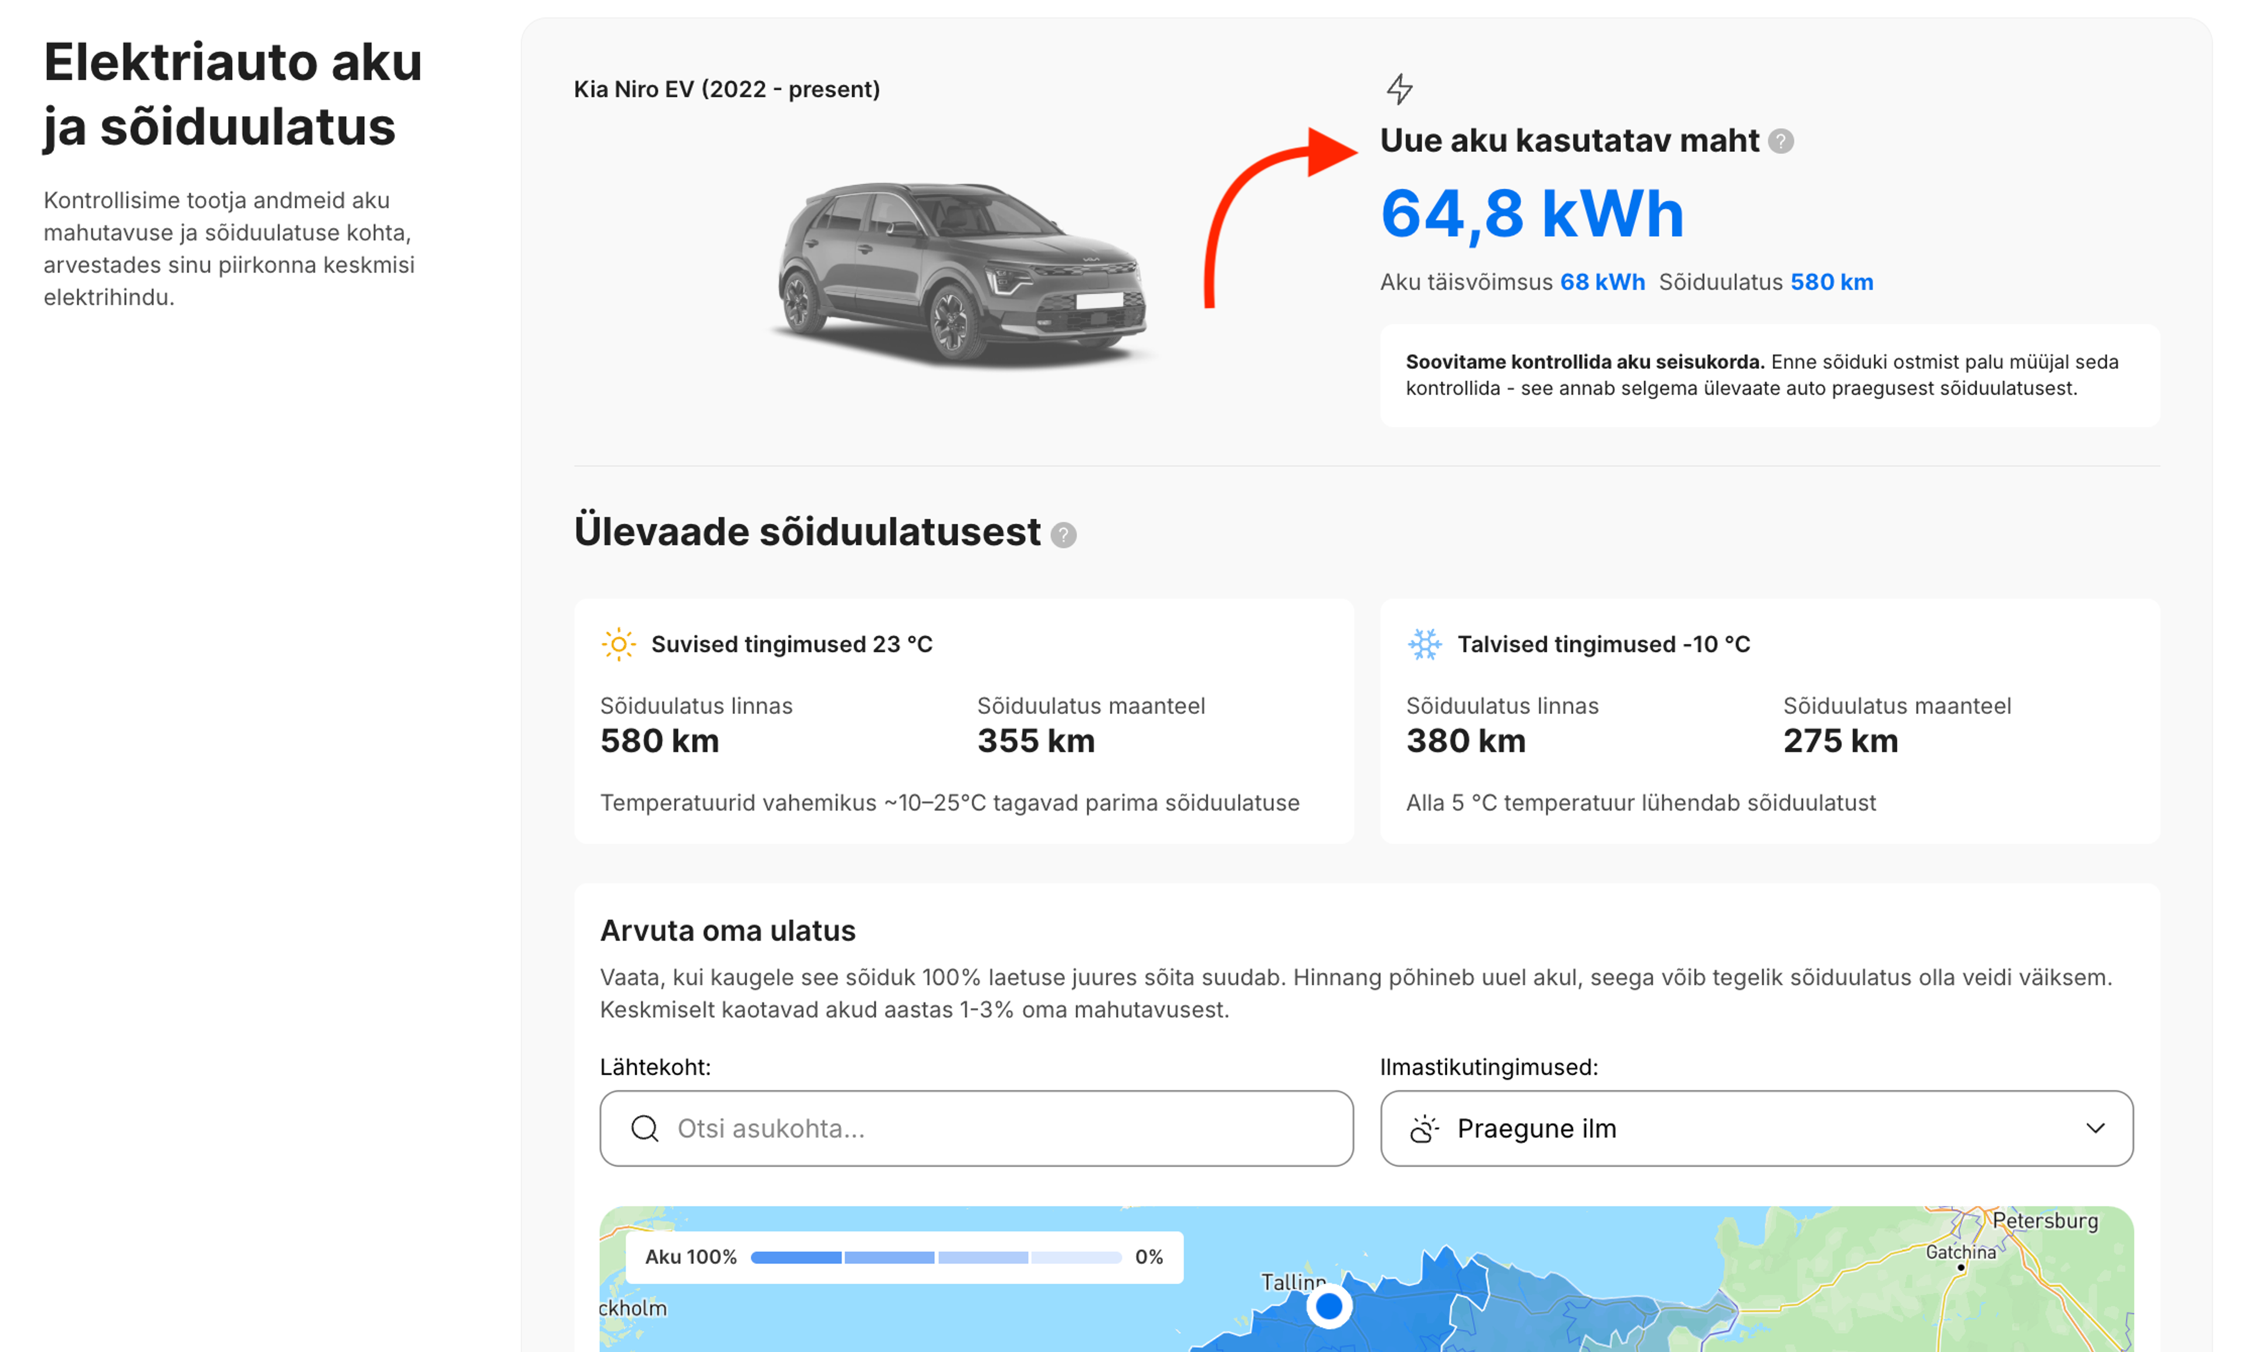Click the summer highway range 355 km
Viewport: 2252px width, 1352px height.
coord(1036,741)
